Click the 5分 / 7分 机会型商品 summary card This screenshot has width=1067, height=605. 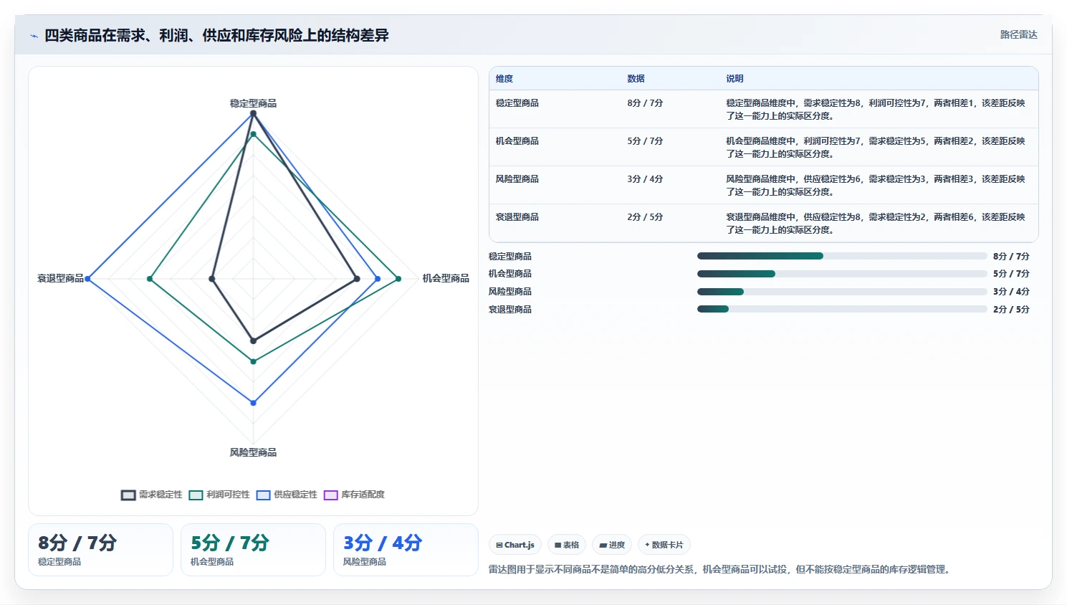(x=253, y=550)
